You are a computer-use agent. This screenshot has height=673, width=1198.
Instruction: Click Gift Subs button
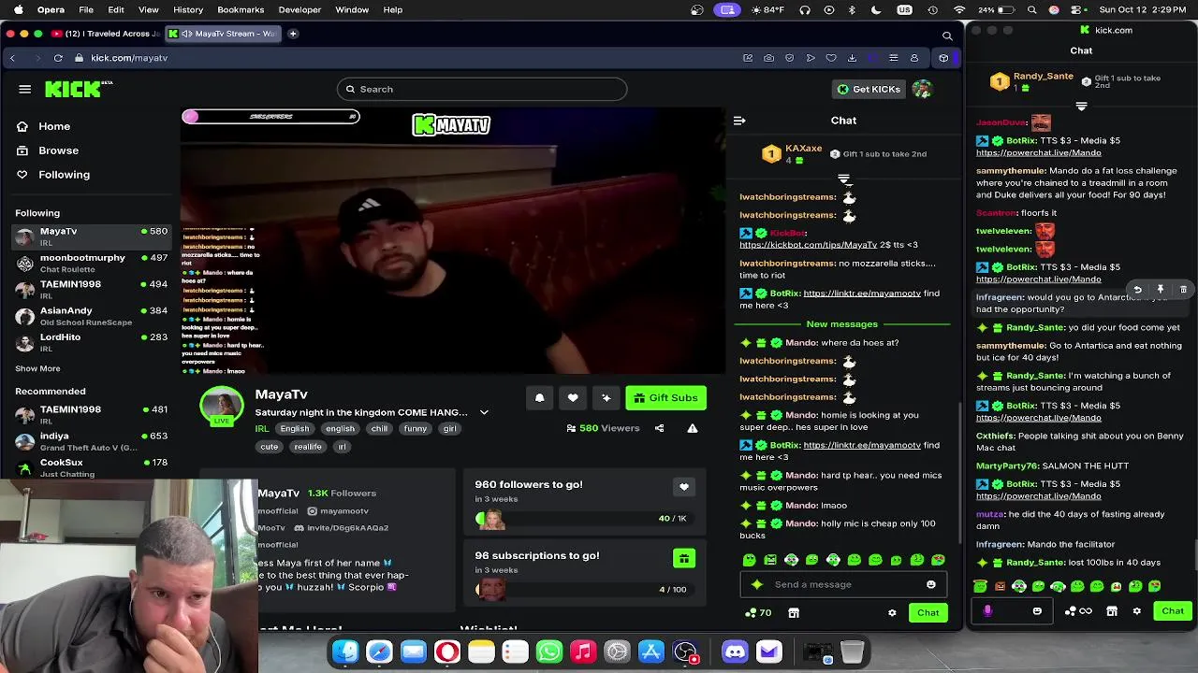tap(665, 398)
